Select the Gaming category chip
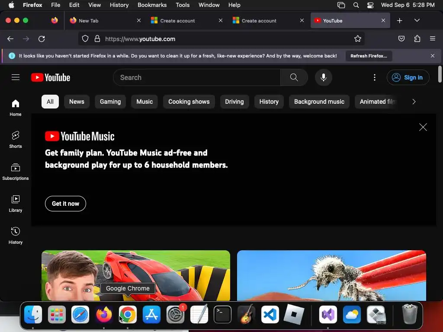 pos(110,102)
